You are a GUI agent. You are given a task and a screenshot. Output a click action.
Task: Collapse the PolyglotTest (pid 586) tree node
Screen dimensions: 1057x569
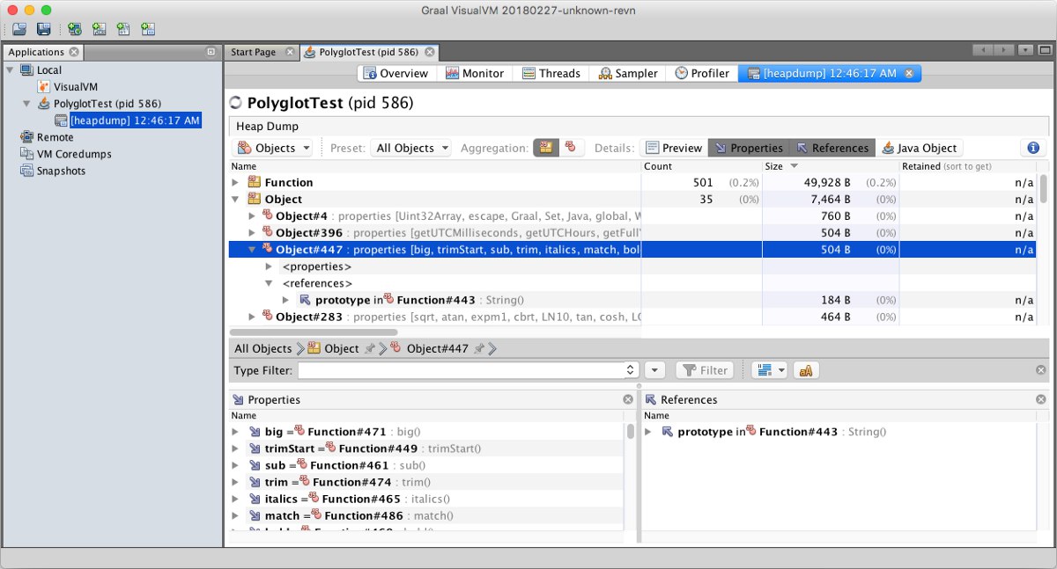(x=26, y=103)
